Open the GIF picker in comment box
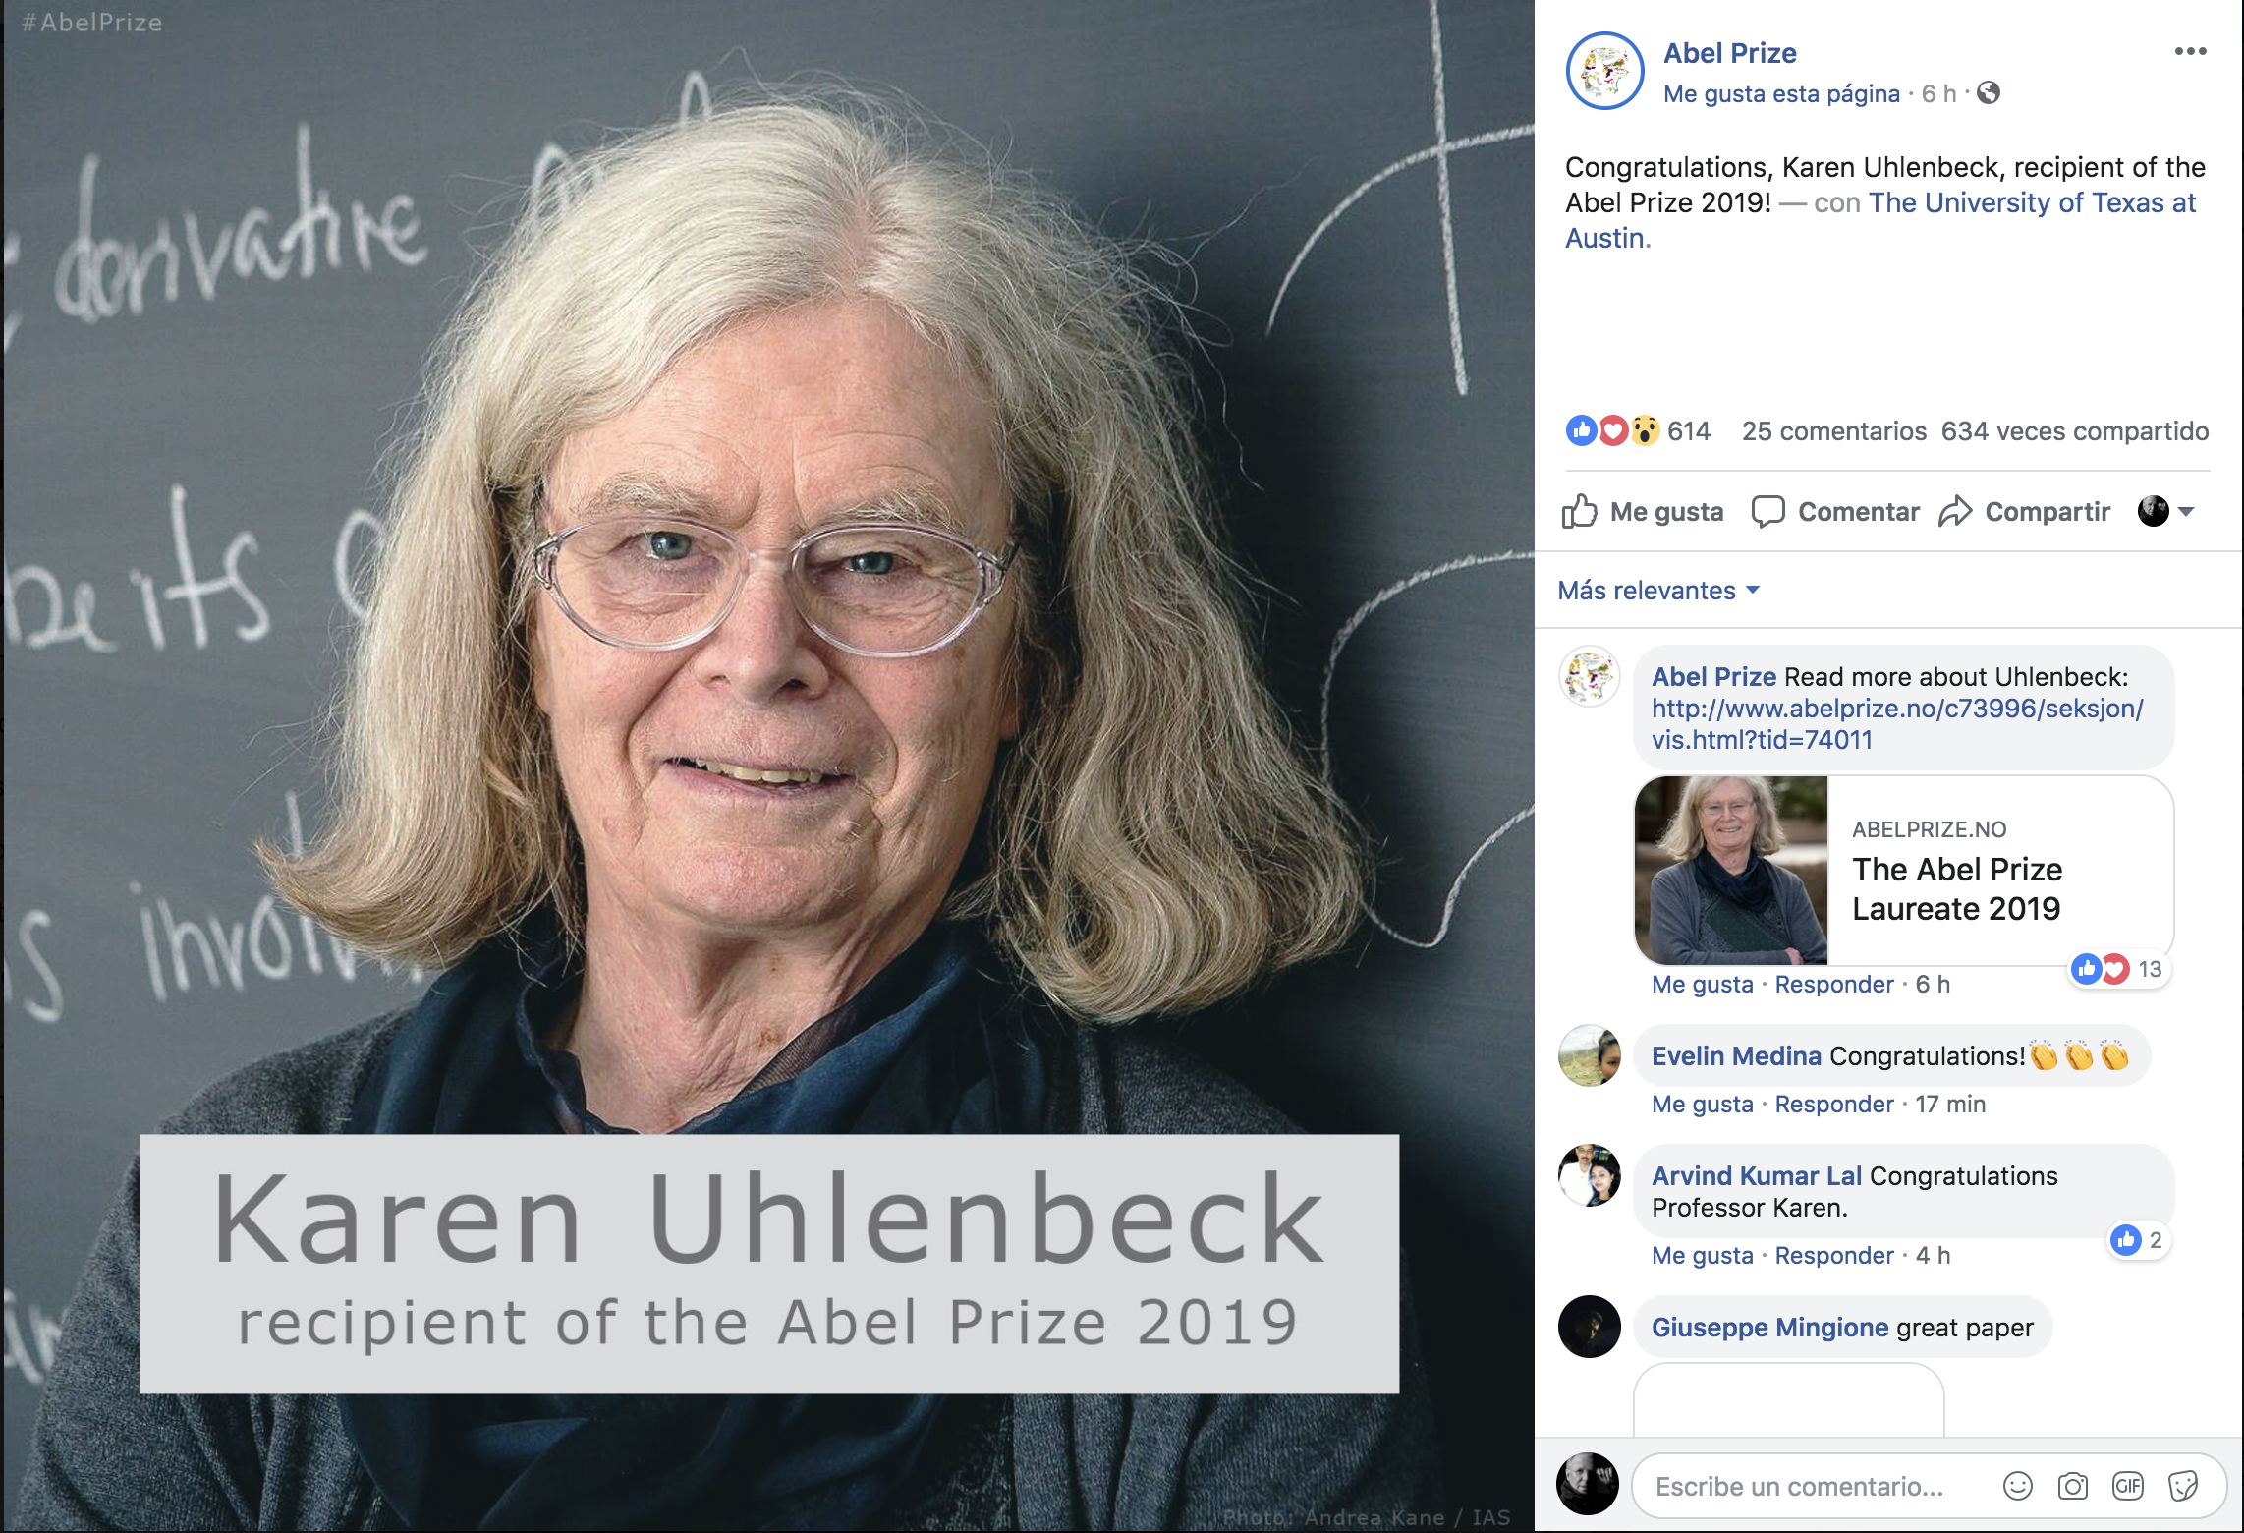This screenshot has width=2244, height=1533. coord(2127,1486)
